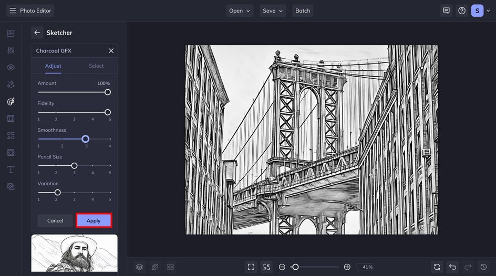Open the Edit adjustments sliders icon
This screenshot has width=496, height=276.
coord(11,50)
